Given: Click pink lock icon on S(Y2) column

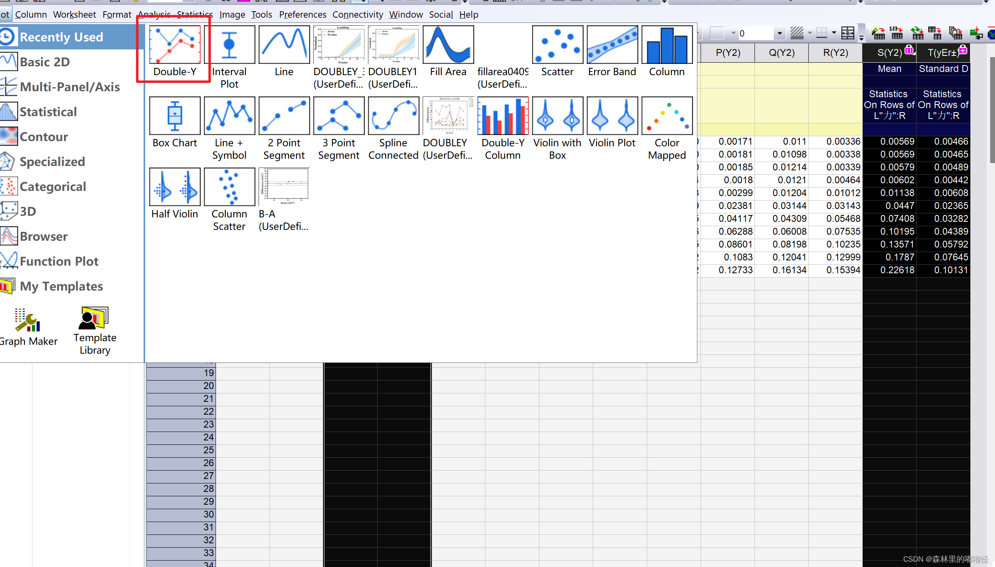Looking at the screenshot, I should [x=909, y=50].
